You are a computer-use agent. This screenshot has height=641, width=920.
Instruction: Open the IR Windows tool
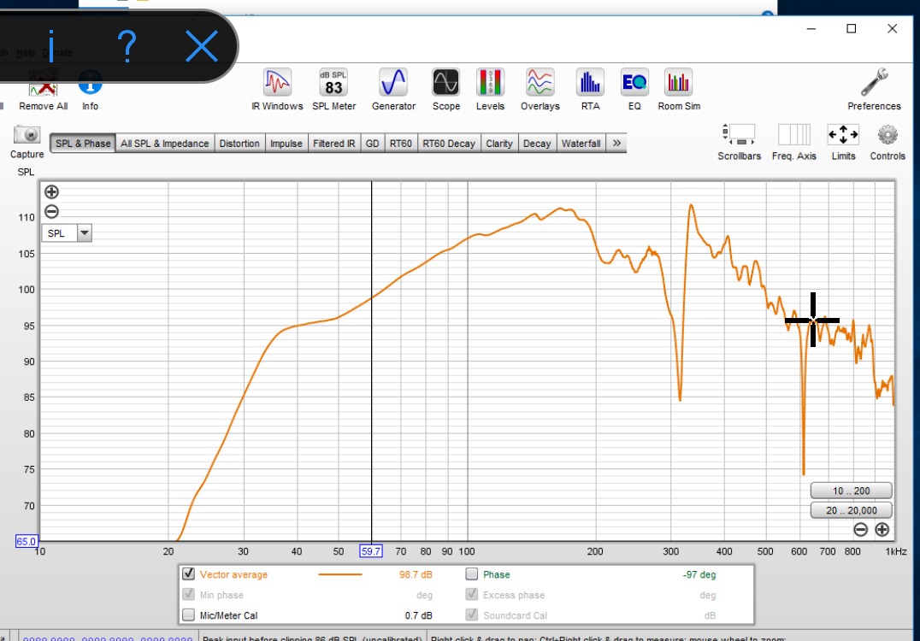(x=277, y=89)
